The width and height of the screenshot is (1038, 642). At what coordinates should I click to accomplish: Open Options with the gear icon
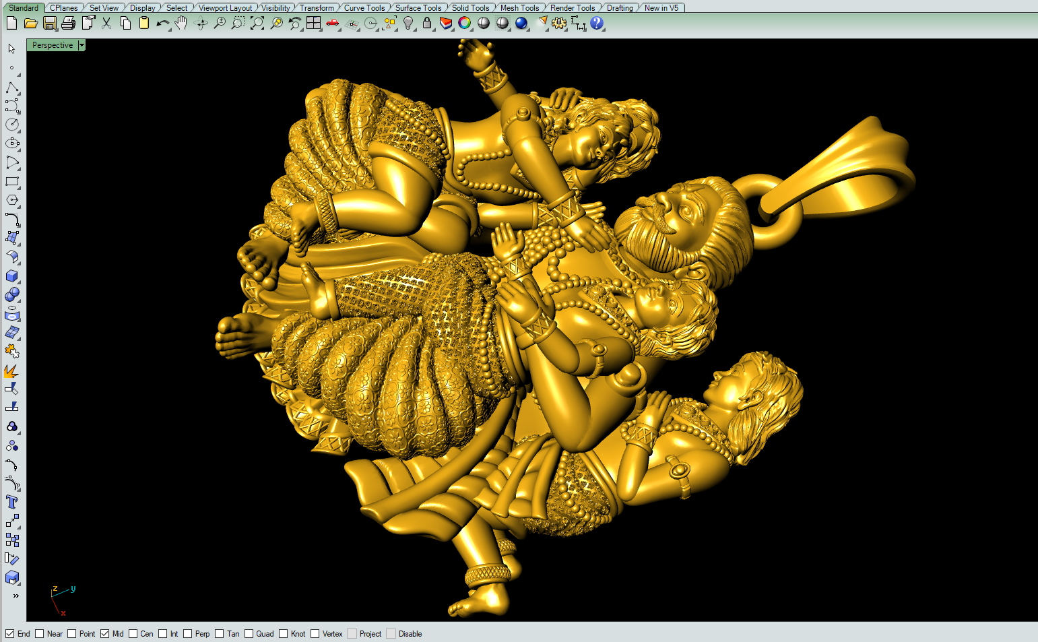(x=559, y=23)
